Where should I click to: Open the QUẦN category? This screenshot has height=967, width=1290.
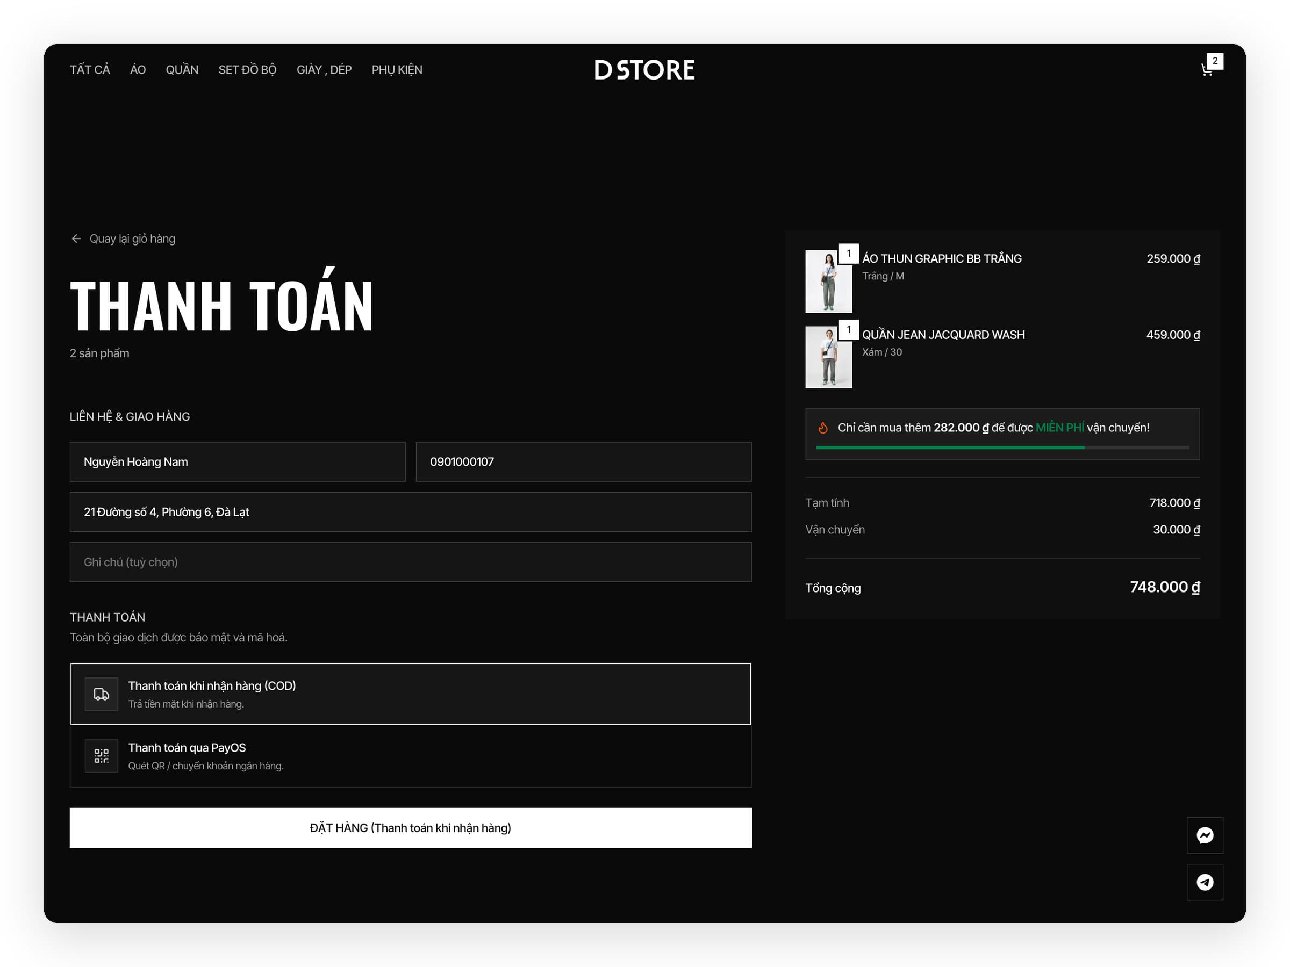point(182,70)
